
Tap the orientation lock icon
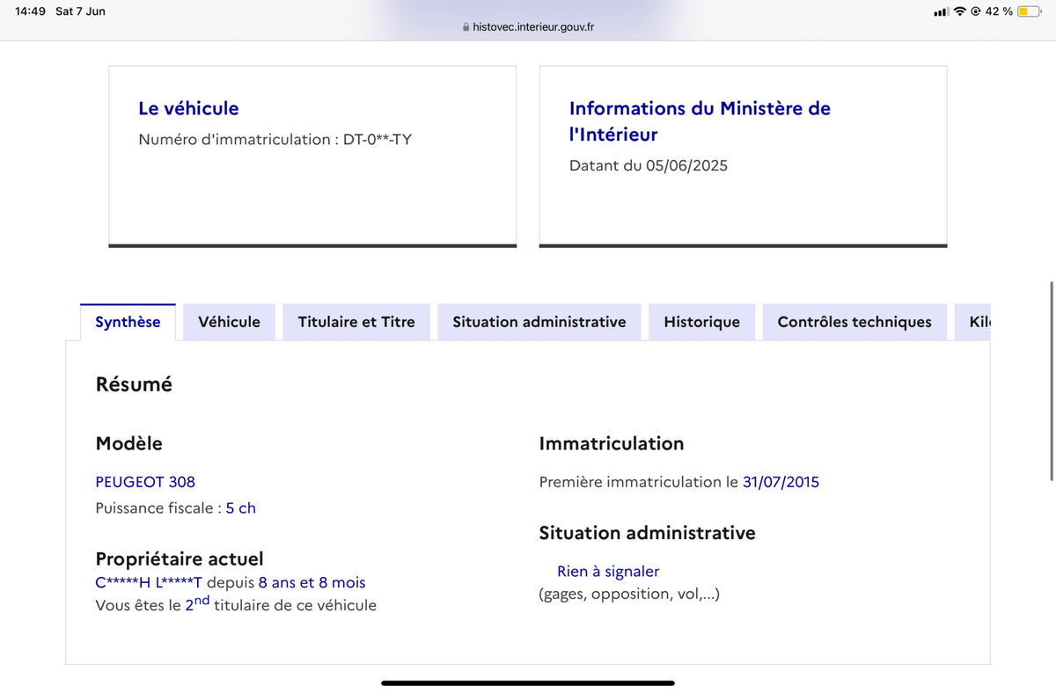[x=976, y=11]
